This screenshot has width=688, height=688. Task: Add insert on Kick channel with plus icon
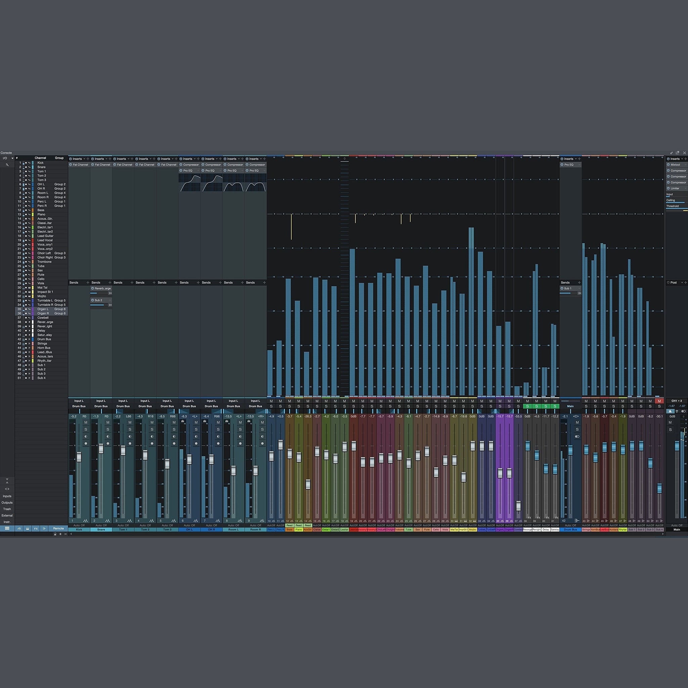[88, 159]
